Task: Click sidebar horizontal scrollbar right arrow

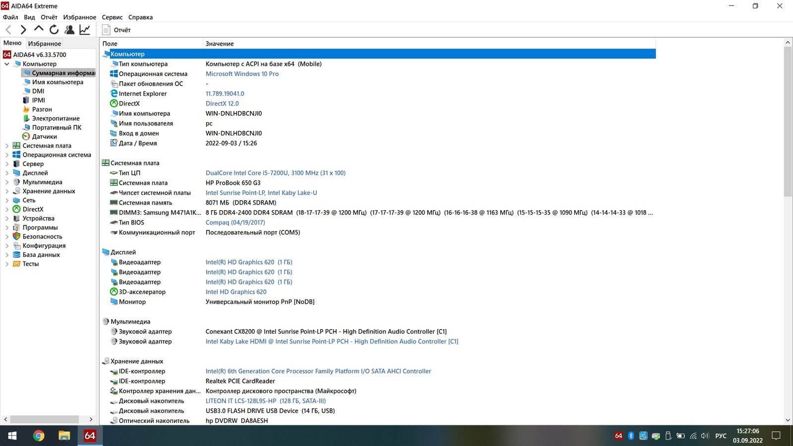Action: point(91,419)
